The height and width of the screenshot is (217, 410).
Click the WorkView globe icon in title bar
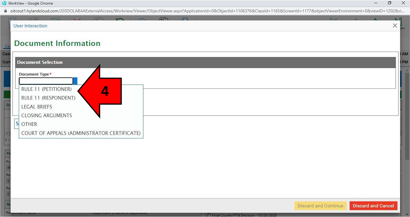tap(4, 3)
